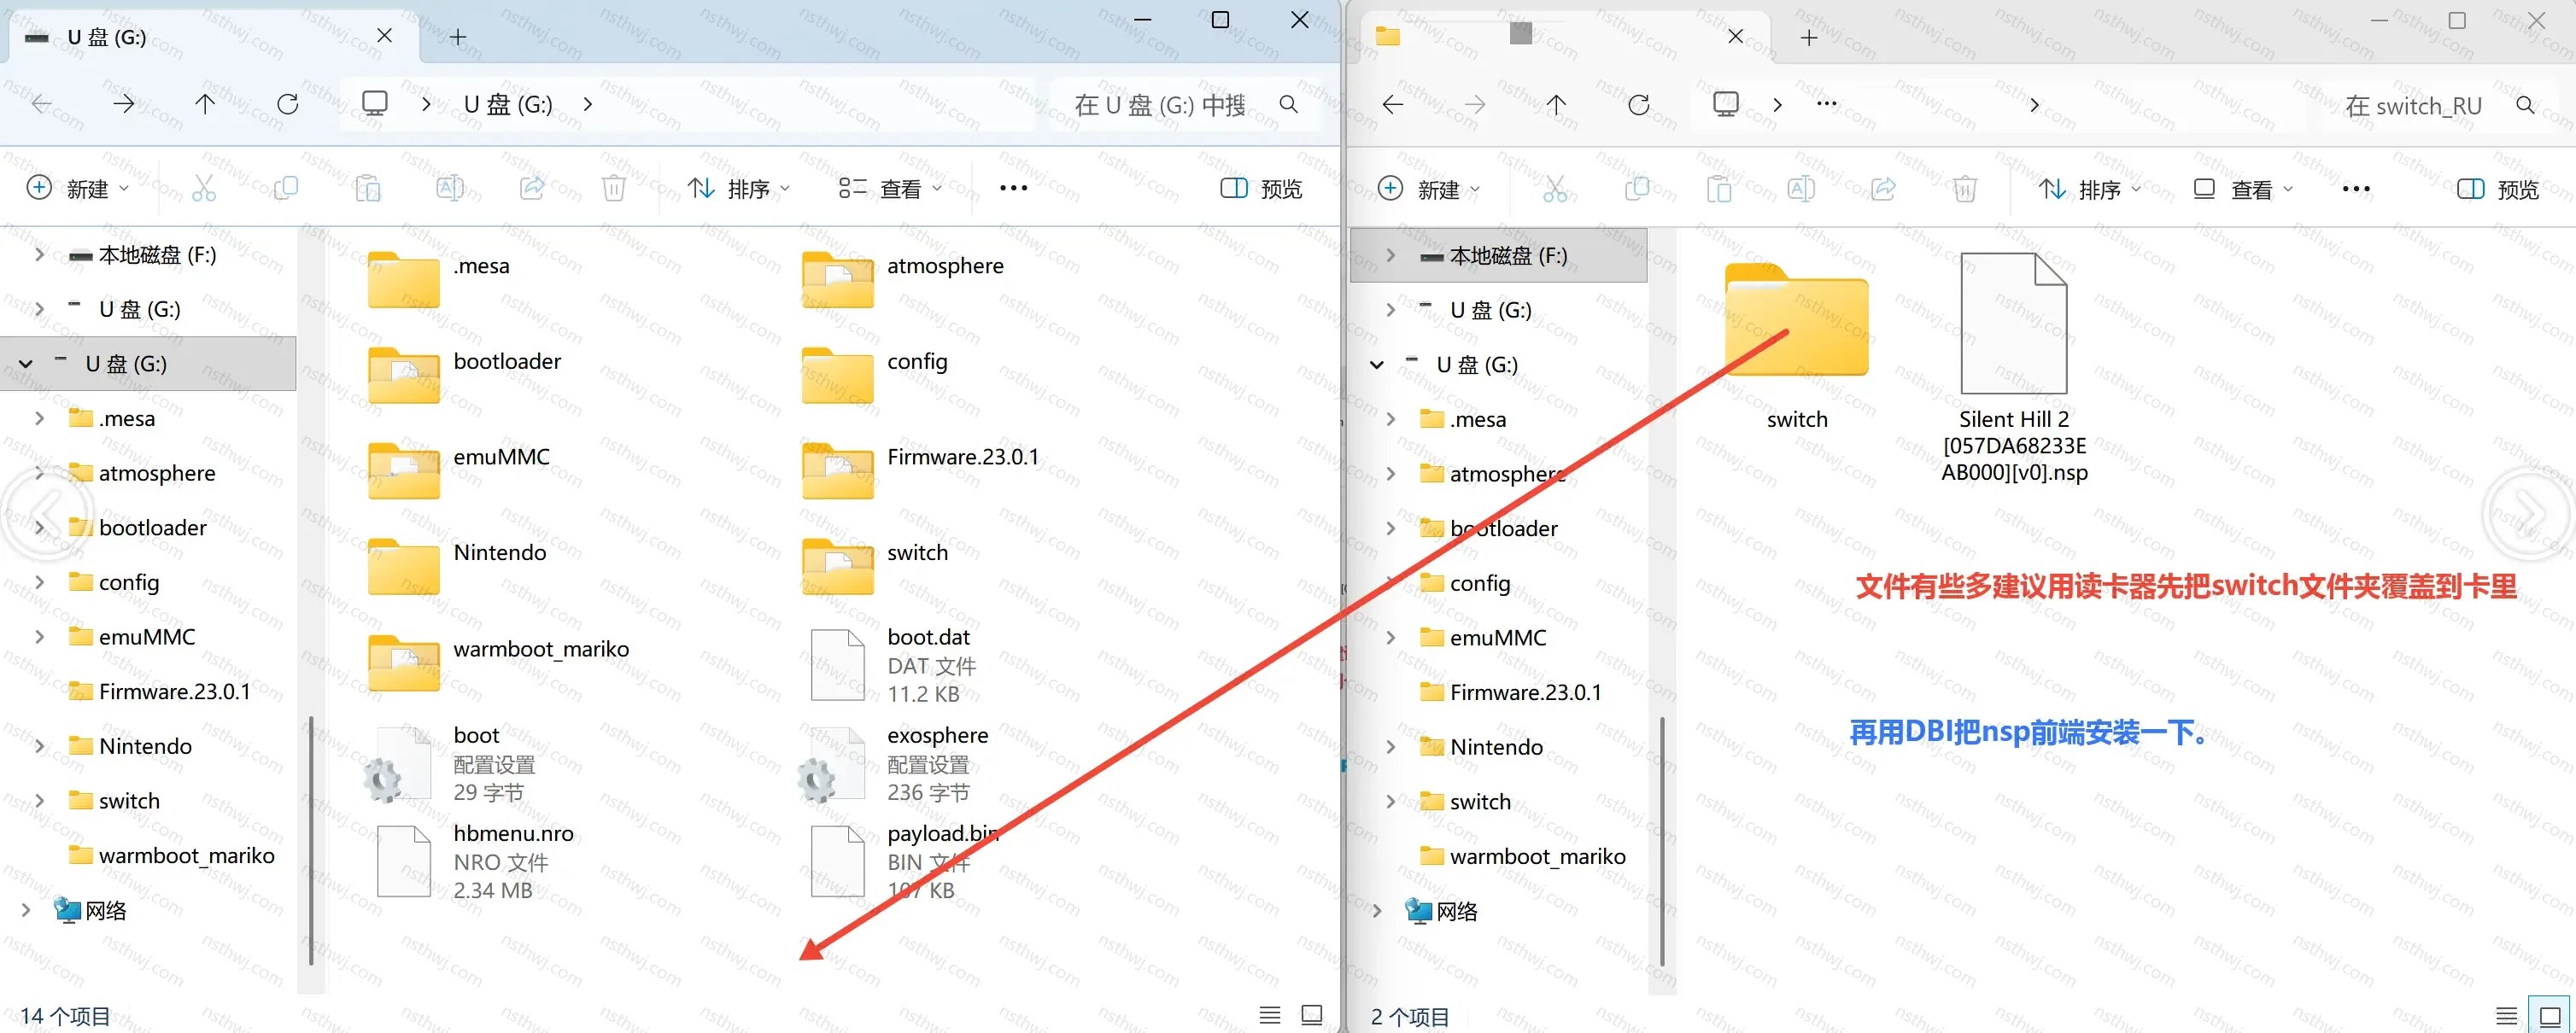This screenshot has width=2576, height=1033.
Task: Click Delete trash icon in left window
Action: click(x=614, y=188)
